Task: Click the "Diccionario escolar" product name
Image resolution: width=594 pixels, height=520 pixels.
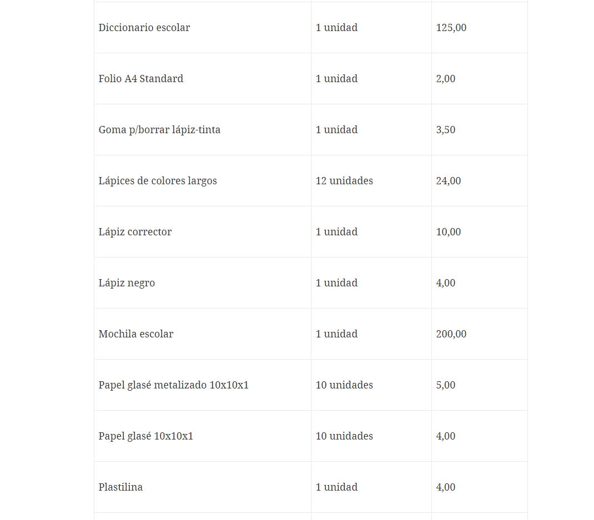Action: pos(144,28)
